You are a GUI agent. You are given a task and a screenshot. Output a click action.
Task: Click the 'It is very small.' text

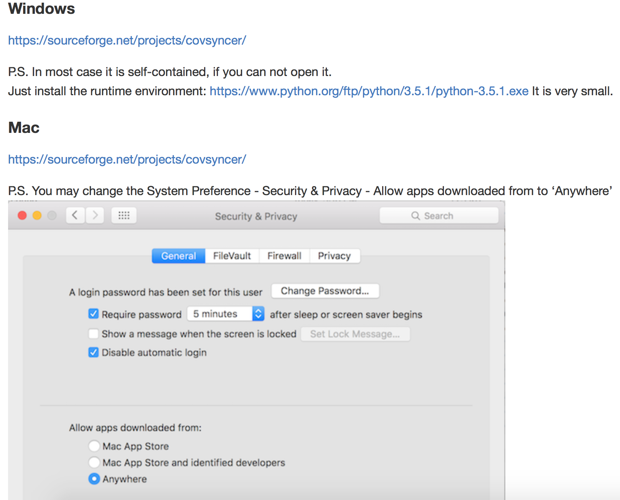(x=572, y=91)
